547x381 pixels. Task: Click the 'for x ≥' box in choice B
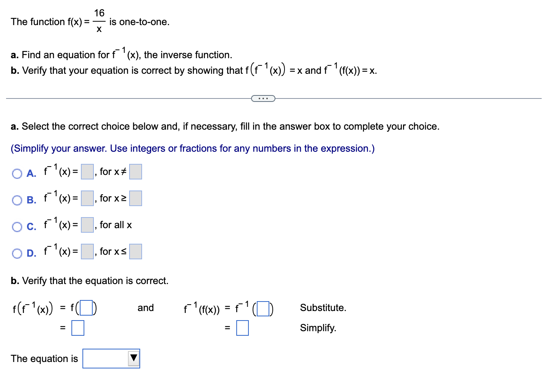click(135, 198)
